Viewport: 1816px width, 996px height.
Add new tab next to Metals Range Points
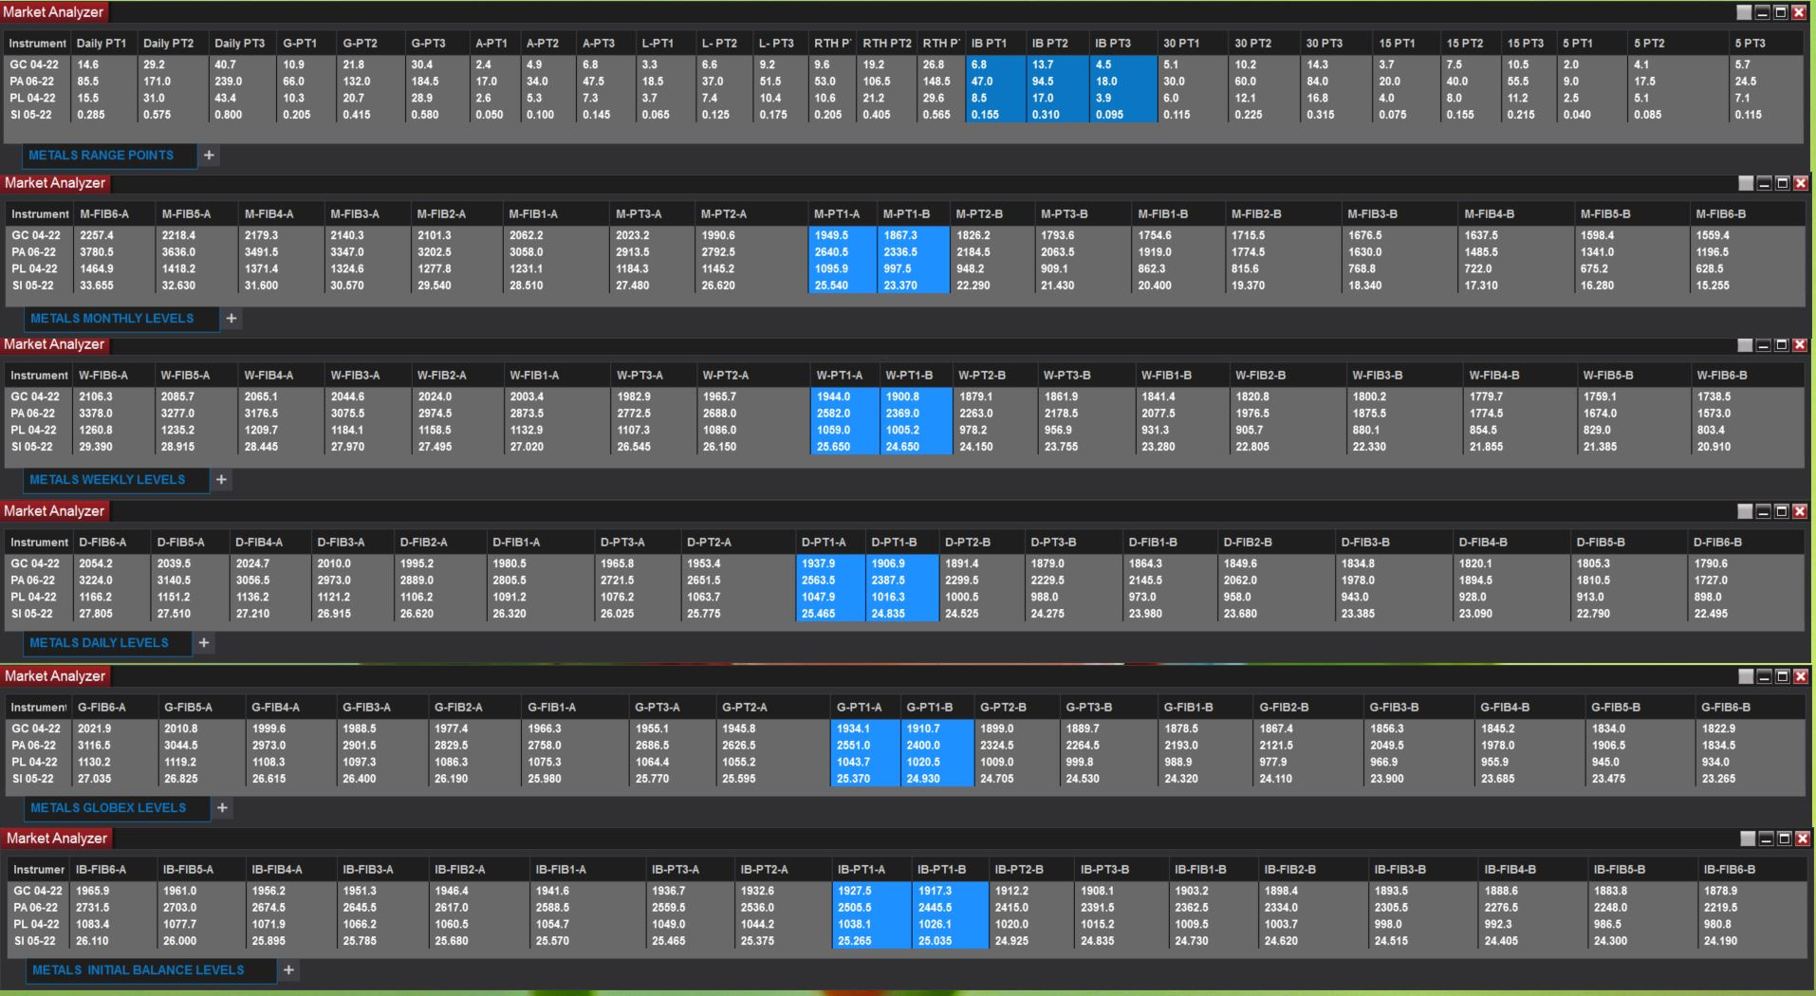[x=209, y=156]
